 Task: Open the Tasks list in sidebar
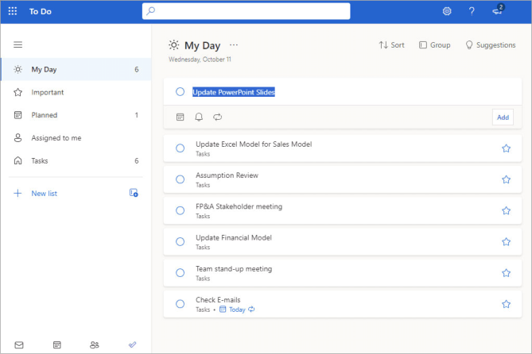click(76, 160)
